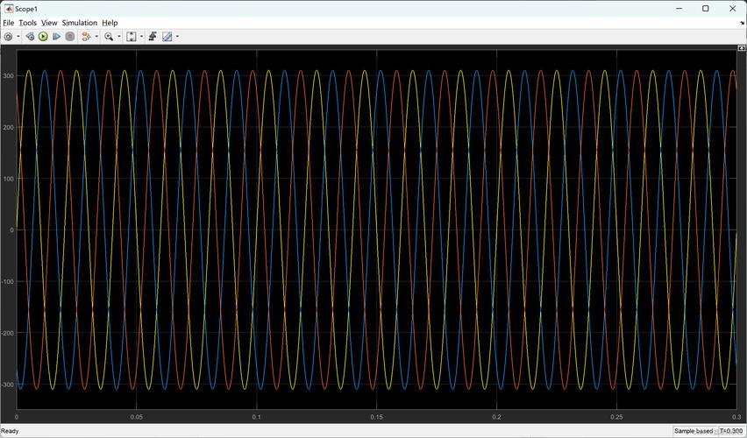Open the Tools menu

[x=28, y=23]
